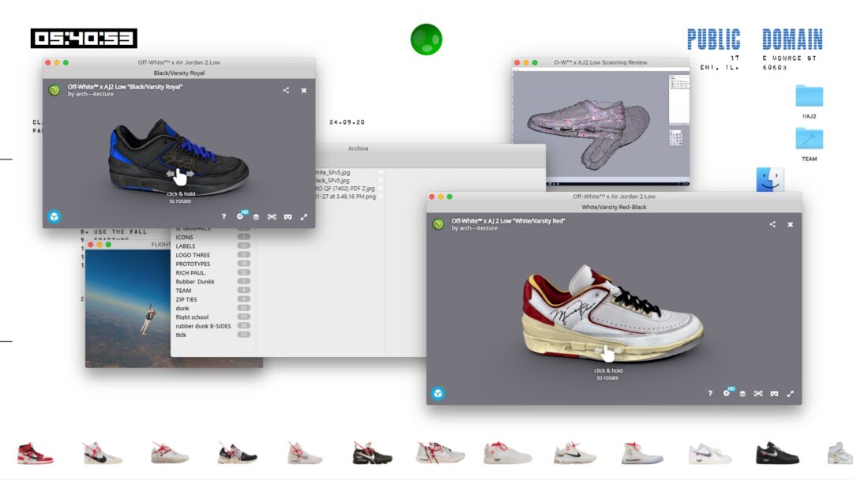Screen dimensions: 853x480
Task: Open 'by arch---itecture' link in White/Varsity Red viewer
Action: [475, 228]
